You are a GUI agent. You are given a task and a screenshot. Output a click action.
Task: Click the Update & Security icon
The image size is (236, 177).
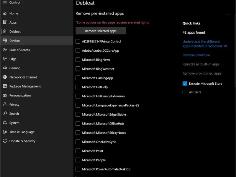5,141
